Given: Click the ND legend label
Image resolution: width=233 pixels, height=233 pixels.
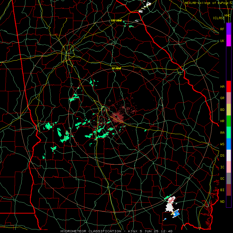Looking at the screenshot, I should pyautogui.click(x=222, y=202).
